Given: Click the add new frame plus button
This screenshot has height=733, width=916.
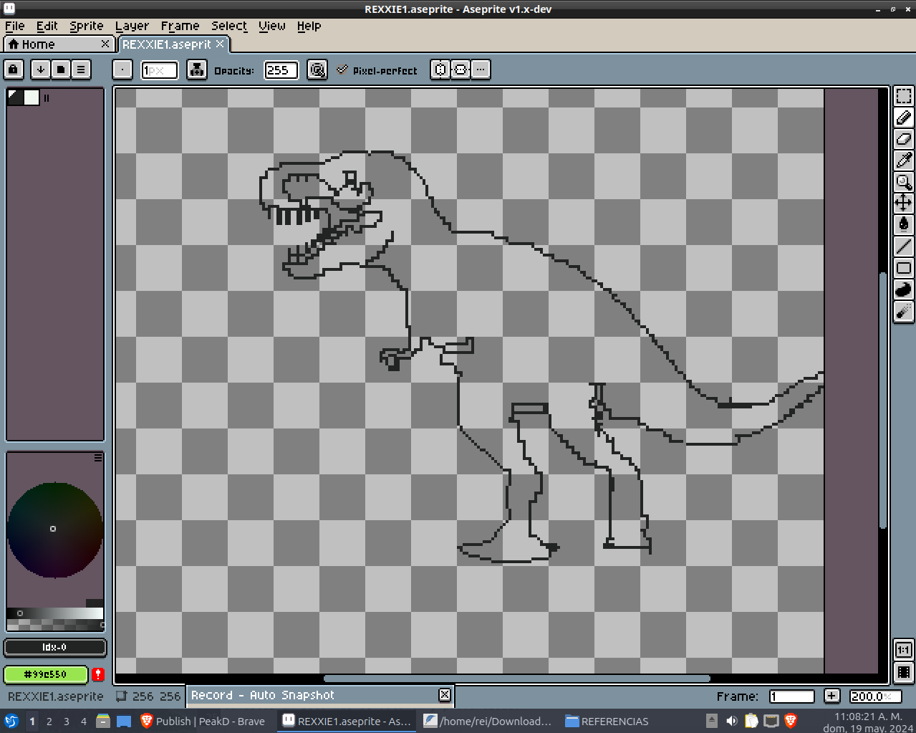Looking at the screenshot, I should pyautogui.click(x=831, y=696).
